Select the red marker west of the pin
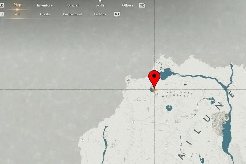 pos(128,80)
